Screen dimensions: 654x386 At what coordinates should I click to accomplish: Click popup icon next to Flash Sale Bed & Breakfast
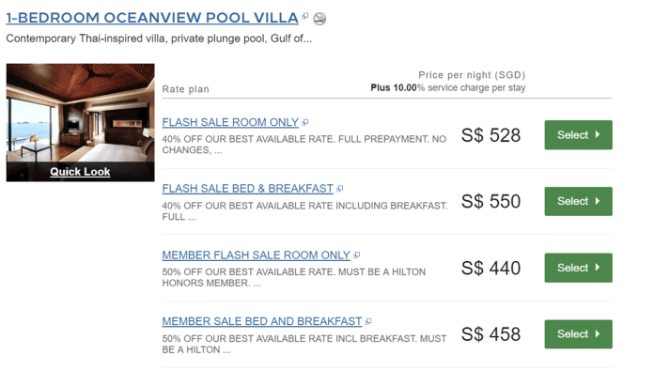pyautogui.click(x=339, y=189)
